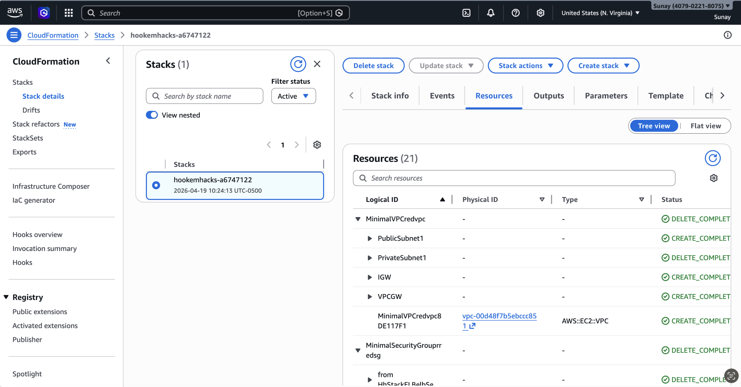Click the Search resources field
Viewport: 741px width, 387px height.
coord(514,178)
